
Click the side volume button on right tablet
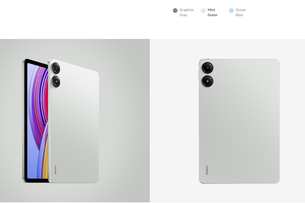click(x=199, y=74)
